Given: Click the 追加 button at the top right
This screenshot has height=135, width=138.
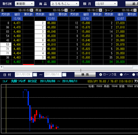Looking at the screenshot, I should (132, 4).
